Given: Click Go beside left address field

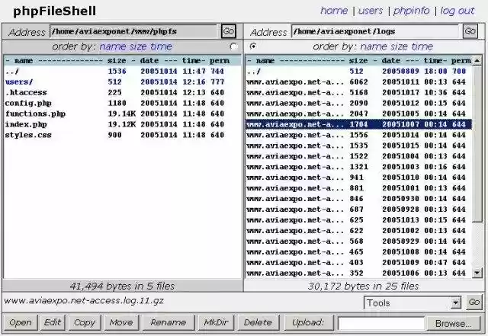Looking at the screenshot, I should pyautogui.click(x=229, y=31).
